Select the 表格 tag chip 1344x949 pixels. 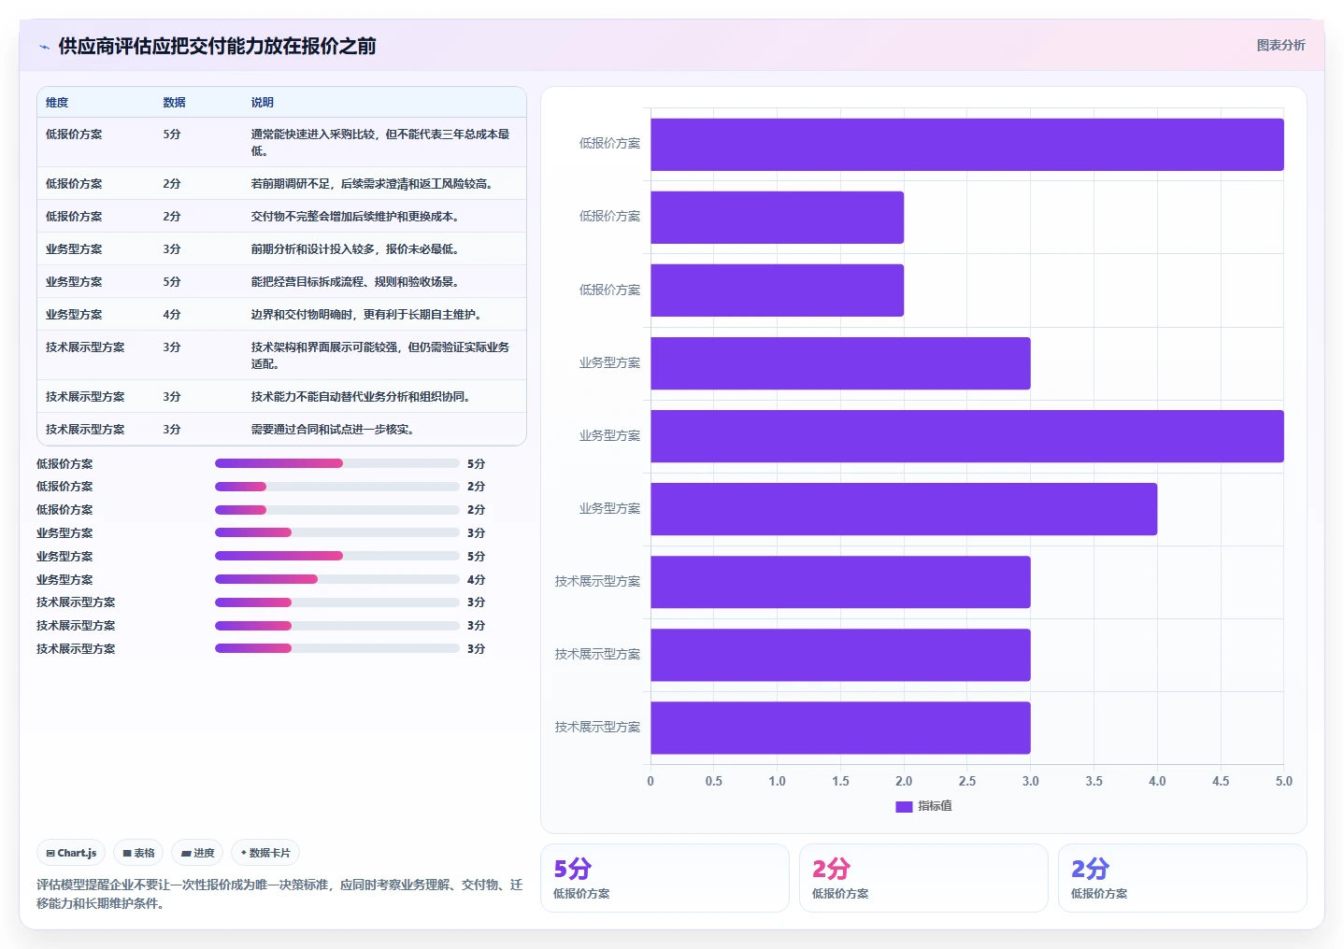(x=138, y=853)
